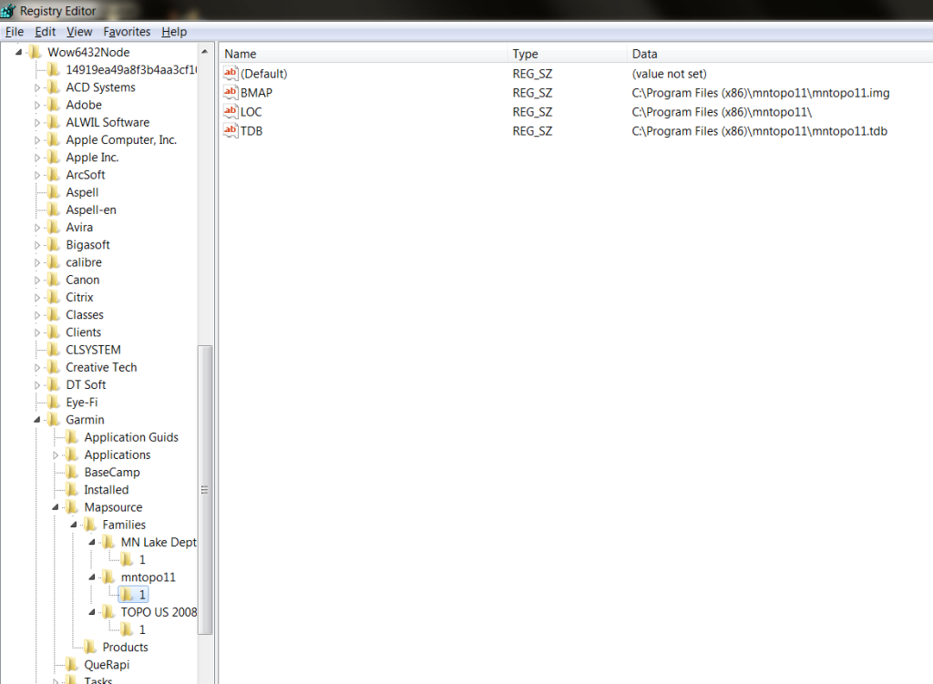933x684 pixels.
Task: Click the Aspell folder icon
Action: point(54,192)
